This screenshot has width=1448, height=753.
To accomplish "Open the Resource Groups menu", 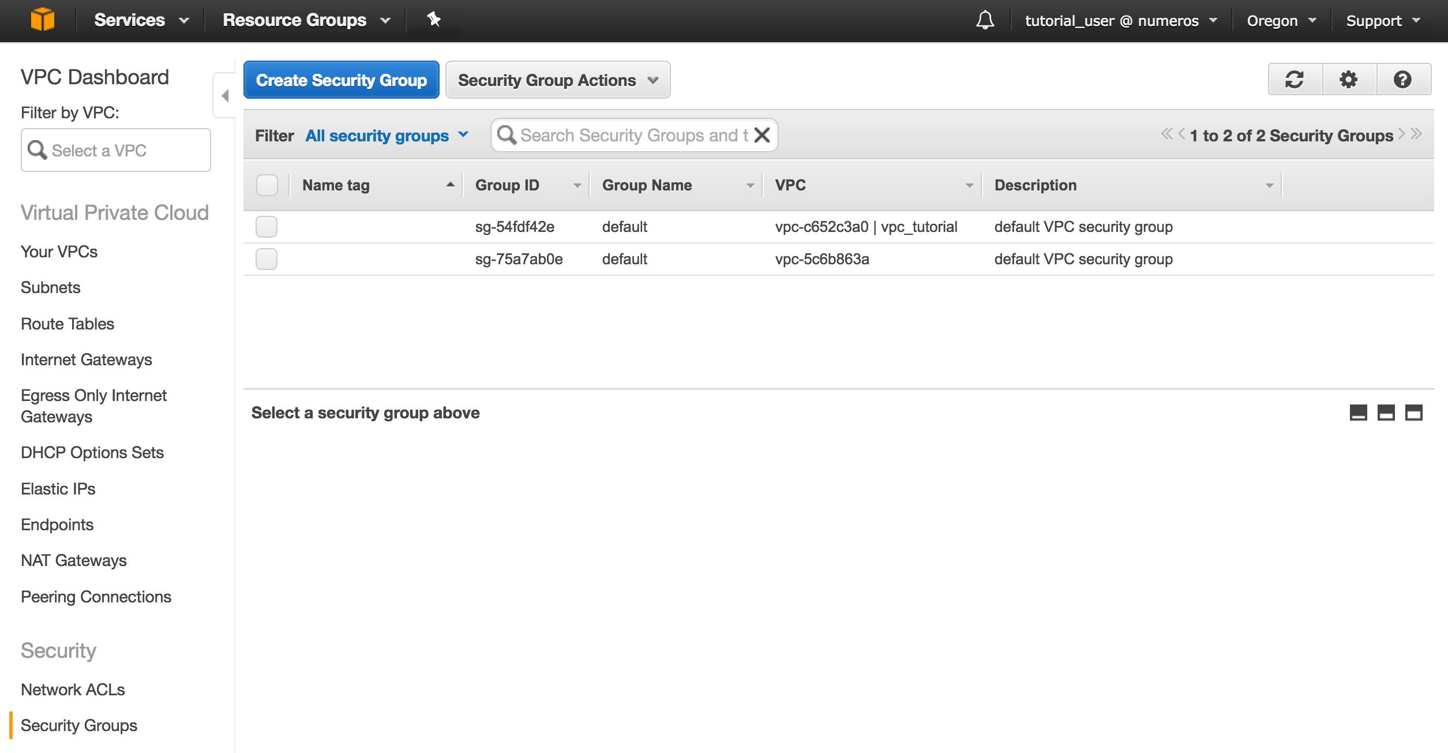I will tap(306, 20).
